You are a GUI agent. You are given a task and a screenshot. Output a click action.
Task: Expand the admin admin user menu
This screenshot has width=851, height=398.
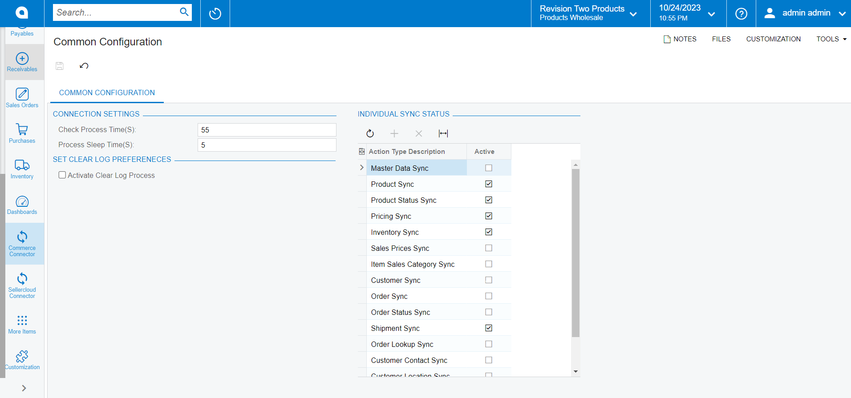(x=806, y=13)
